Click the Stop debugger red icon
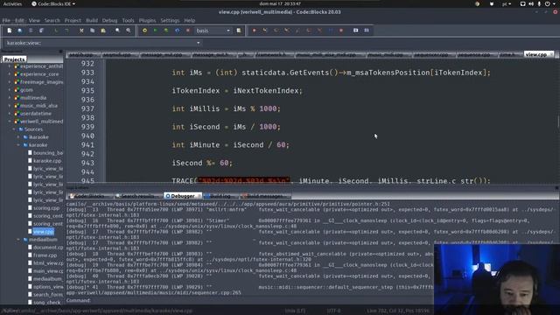Image resolution: width=560 pixels, height=315 pixels. pos(341,31)
